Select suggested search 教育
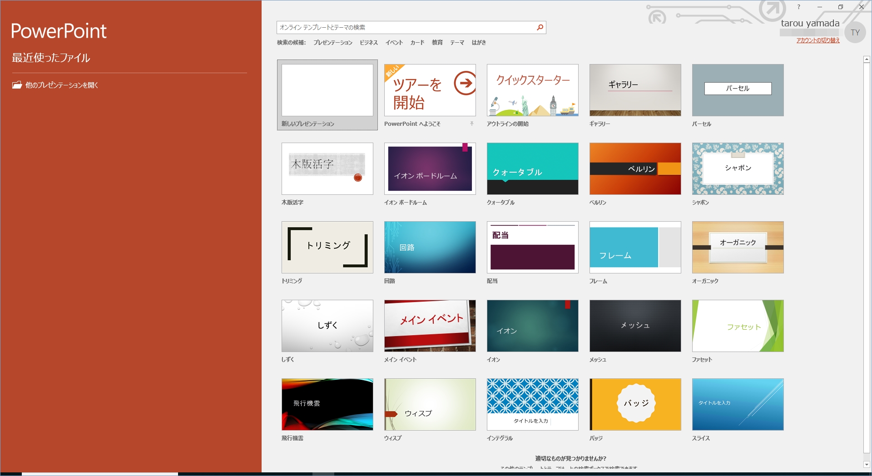 click(x=437, y=43)
